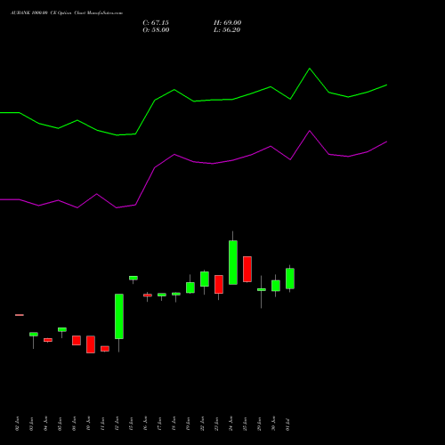Select the red candle for 25 Jun
The image size is (445, 445).
pos(247,269)
